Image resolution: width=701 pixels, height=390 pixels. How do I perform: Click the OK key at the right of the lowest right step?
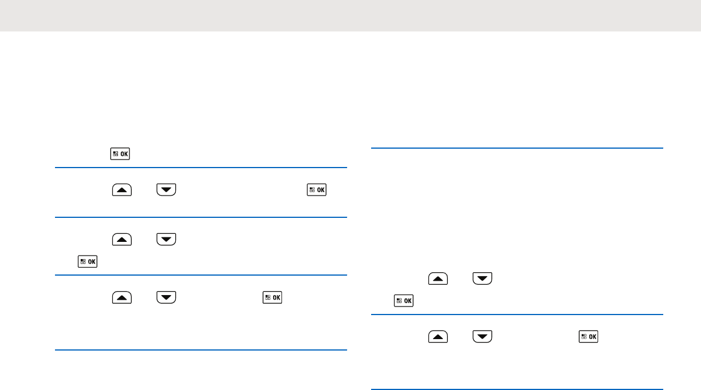tap(589, 337)
